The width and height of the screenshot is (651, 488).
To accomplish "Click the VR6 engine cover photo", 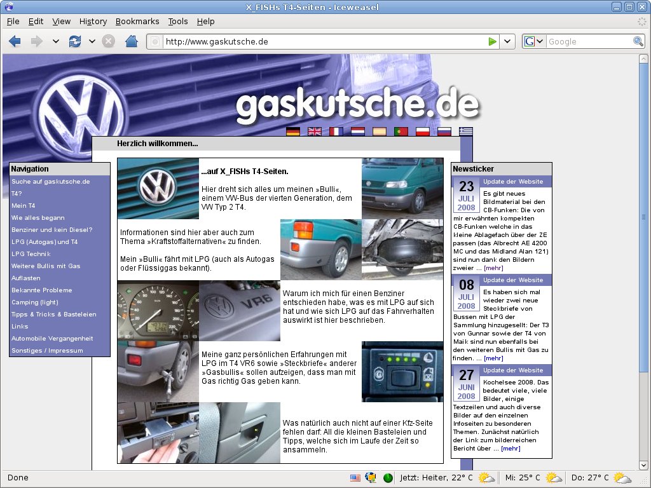I will click(x=240, y=311).
